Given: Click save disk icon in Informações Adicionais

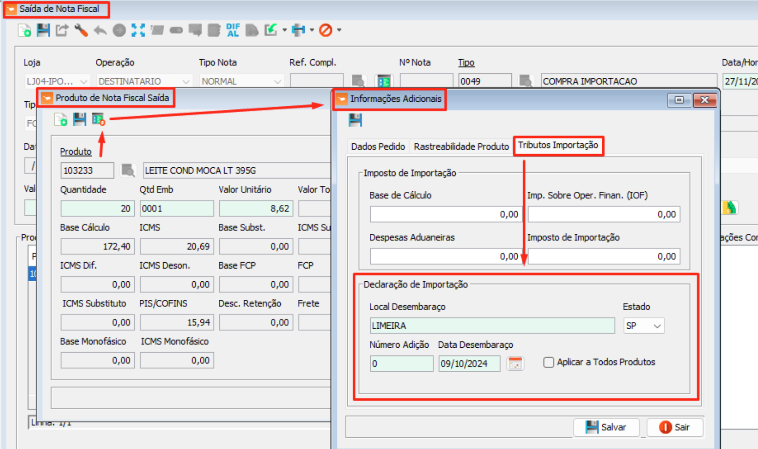Looking at the screenshot, I should point(355,120).
